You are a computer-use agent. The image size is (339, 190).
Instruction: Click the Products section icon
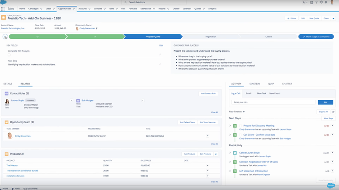[x=6, y=154]
